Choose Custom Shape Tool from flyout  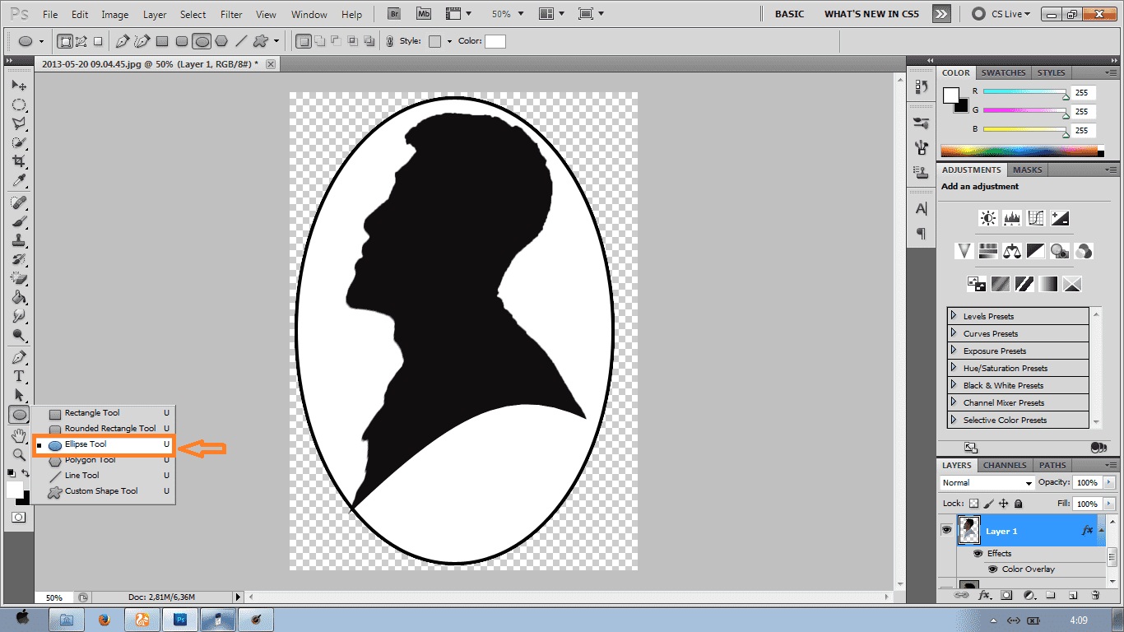pyautogui.click(x=100, y=491)
